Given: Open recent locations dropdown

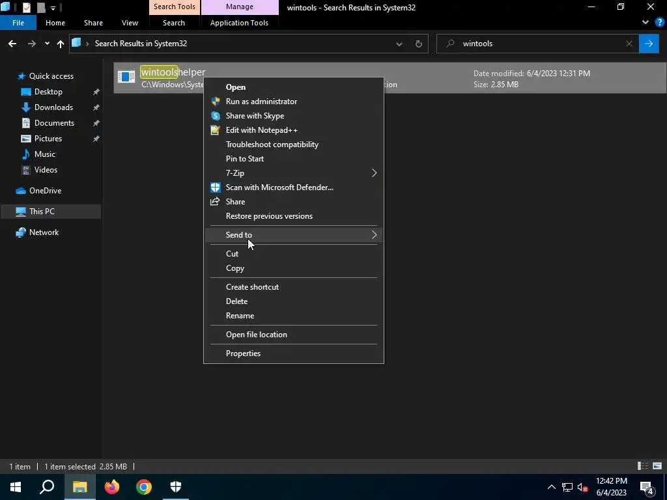Looking at the screenshot, I should [x=47, y=44].
